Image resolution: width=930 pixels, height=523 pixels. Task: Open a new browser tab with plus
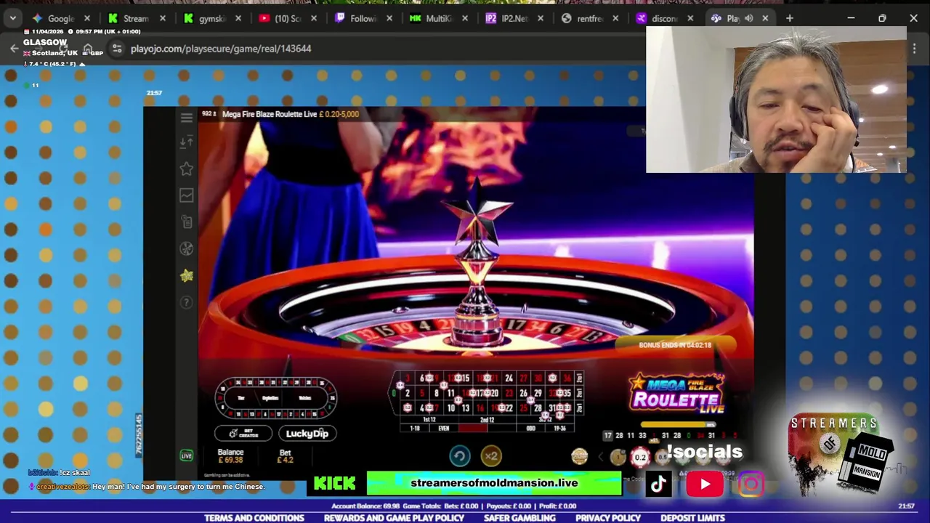click(790, 18)
